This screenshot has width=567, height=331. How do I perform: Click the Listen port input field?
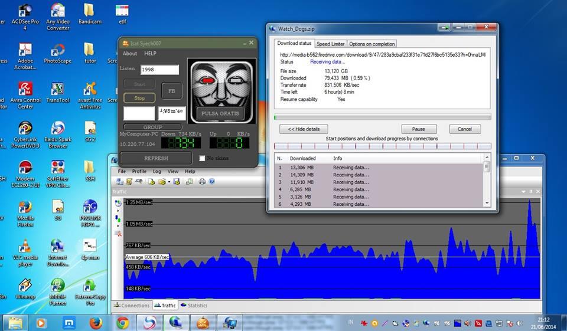(159, 70)
